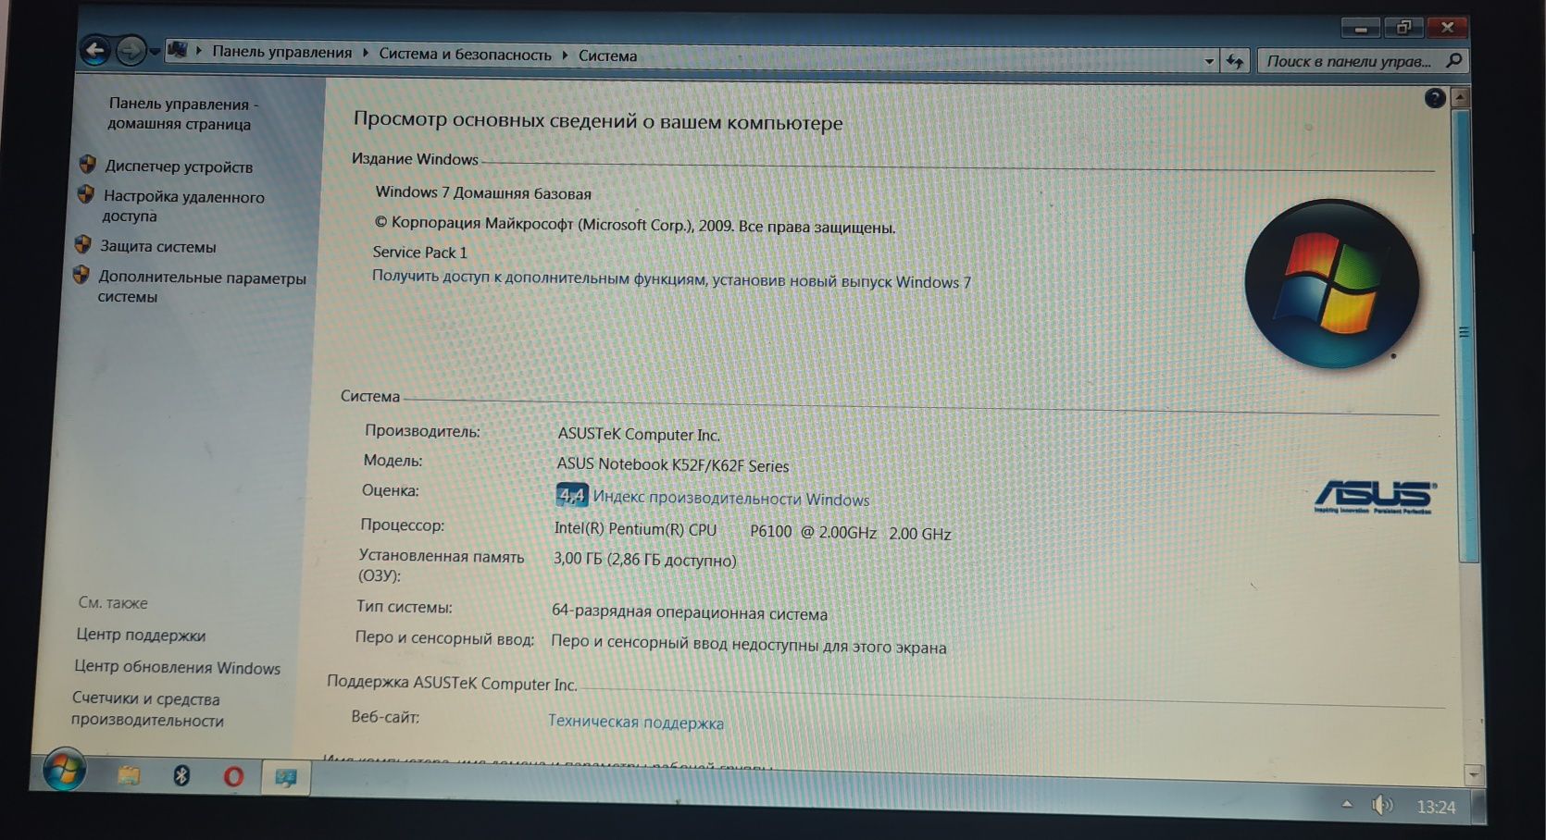
Task: Go back with the Back arrow button
Action: point(94,50)
